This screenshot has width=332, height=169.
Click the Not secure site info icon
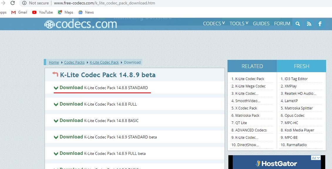point(24,3)
